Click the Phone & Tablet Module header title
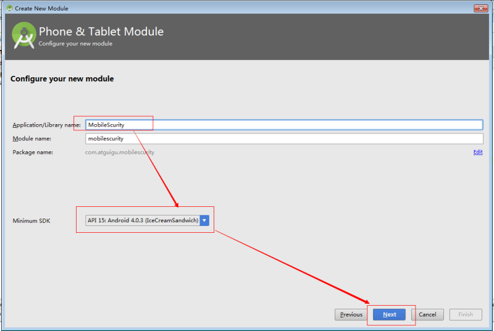Viewport: 494px width, 331px height. coord(101,31)
